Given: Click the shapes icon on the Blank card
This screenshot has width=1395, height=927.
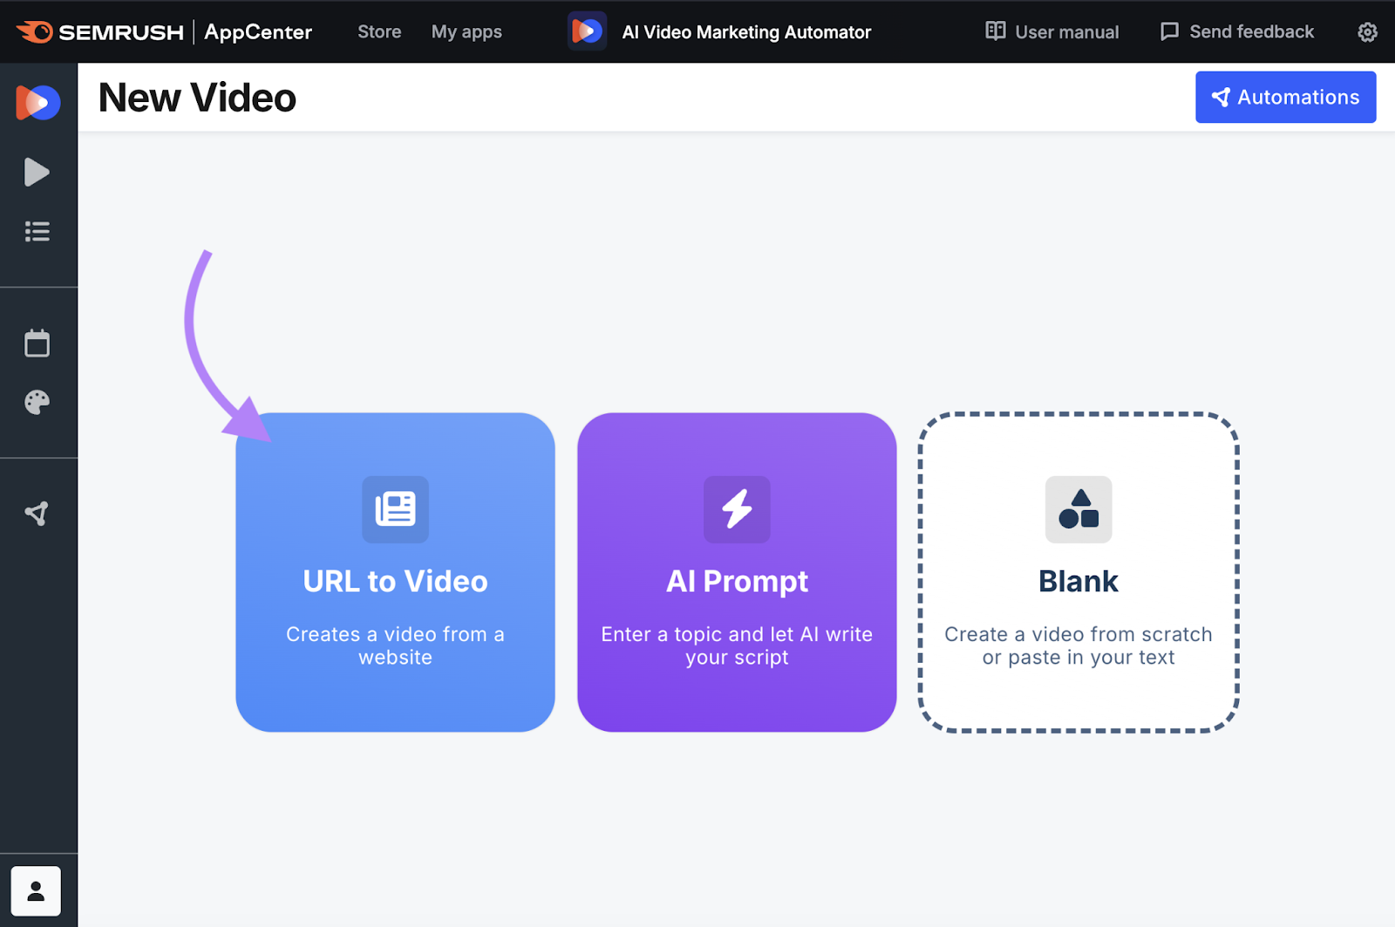Looking at the screenshot, I should pyautogui.click(x=1079, y=509).
